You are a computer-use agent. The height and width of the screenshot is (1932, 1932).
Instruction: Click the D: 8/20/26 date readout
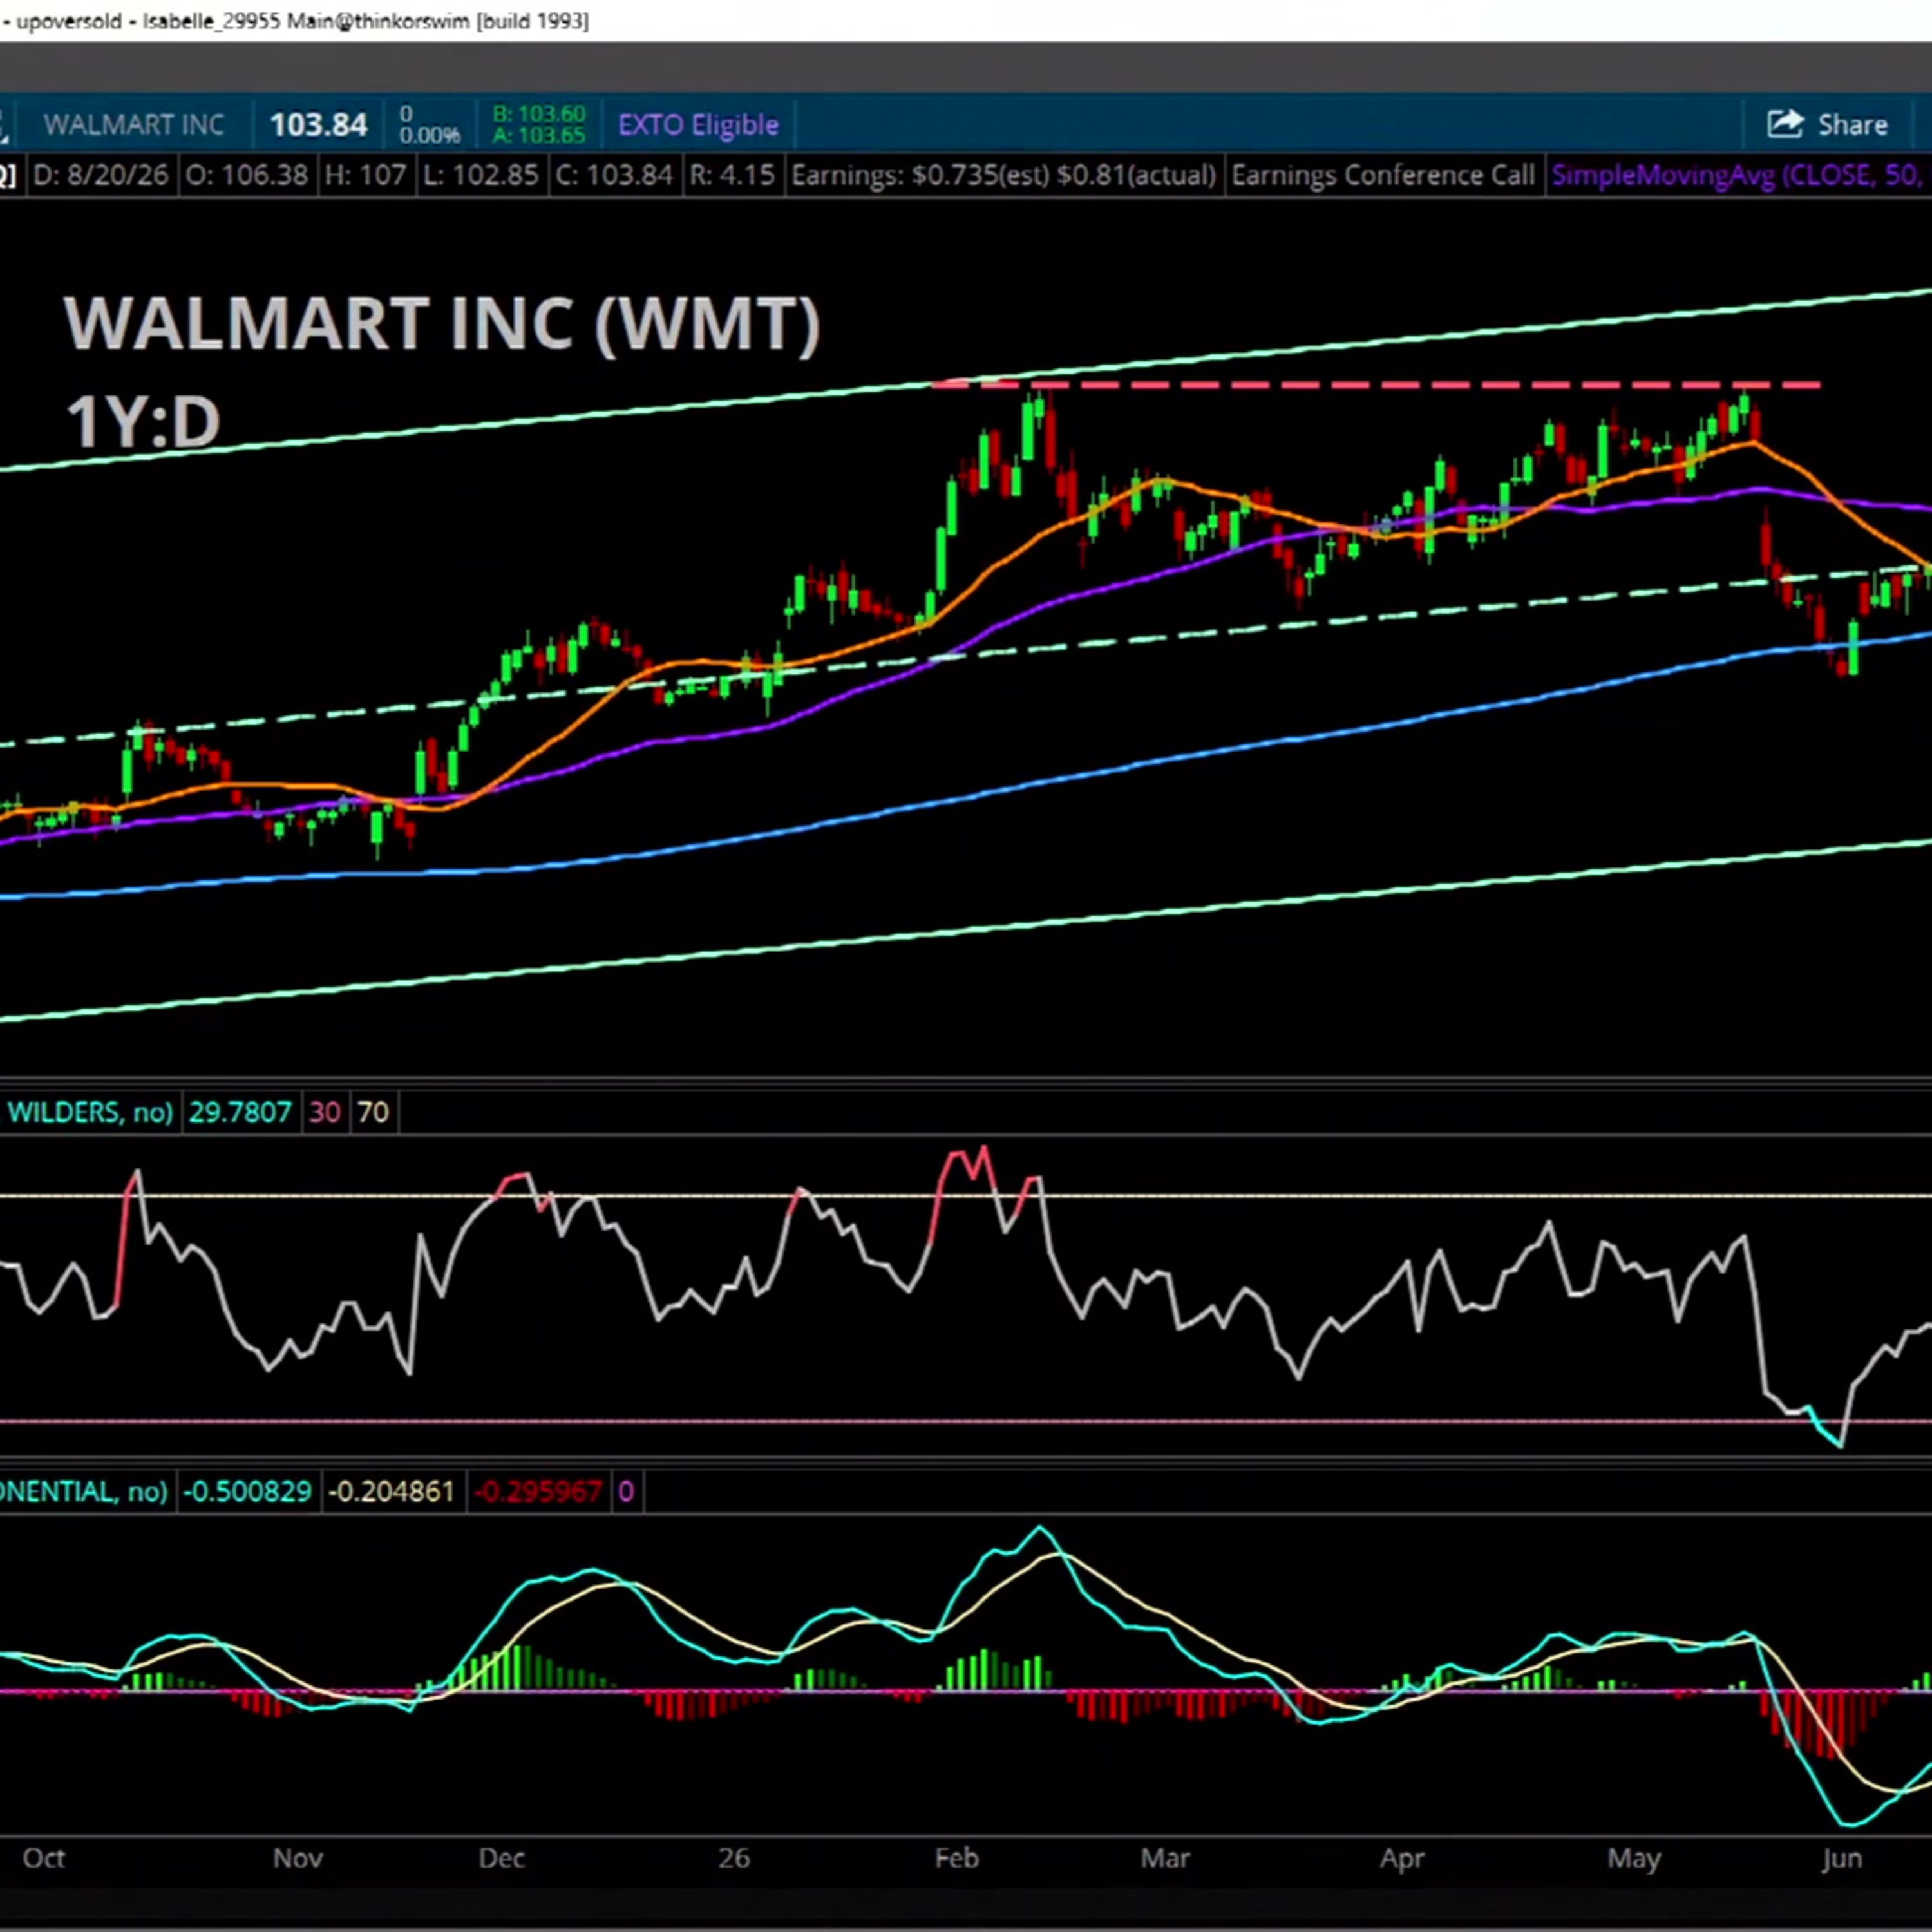(x=100, y=176)
